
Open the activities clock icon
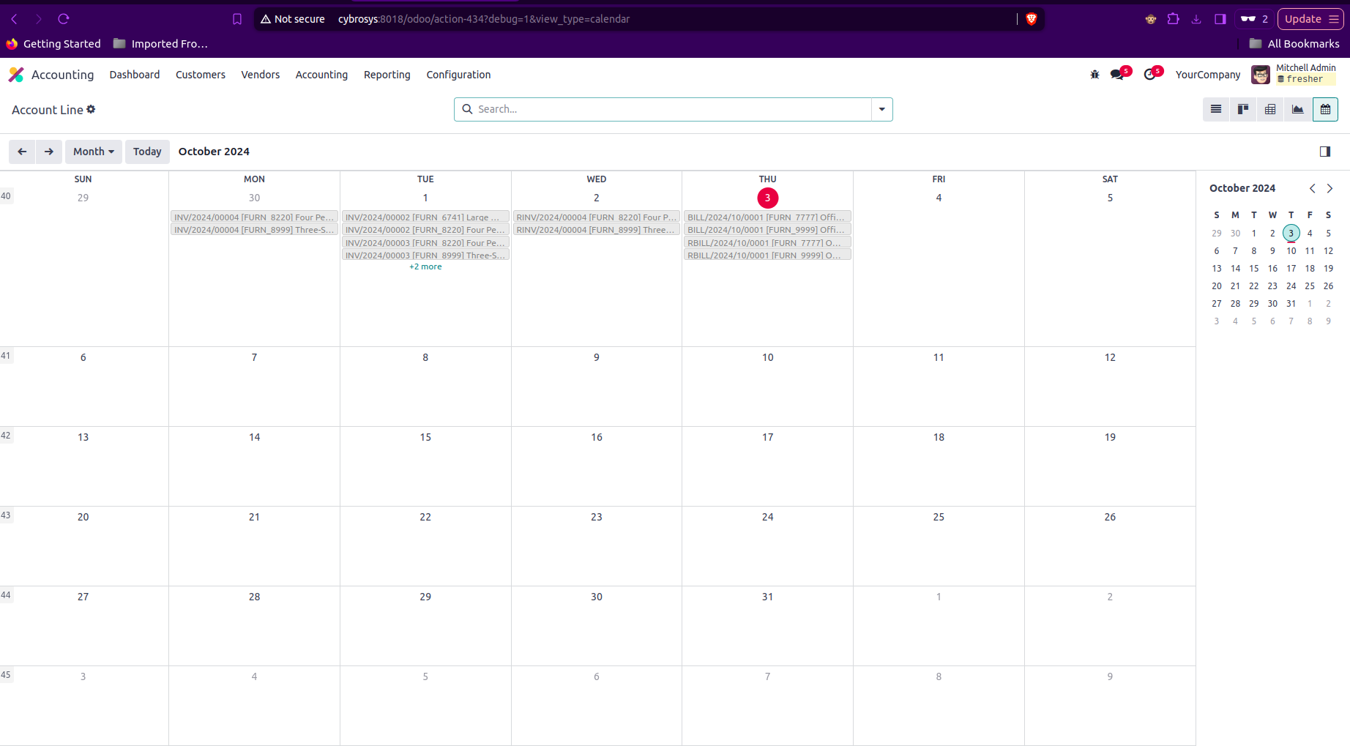click(1149, 75)
